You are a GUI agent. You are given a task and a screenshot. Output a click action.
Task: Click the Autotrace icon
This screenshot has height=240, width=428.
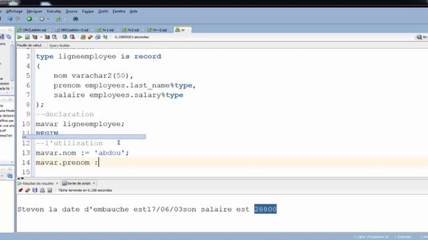[47, 37]
